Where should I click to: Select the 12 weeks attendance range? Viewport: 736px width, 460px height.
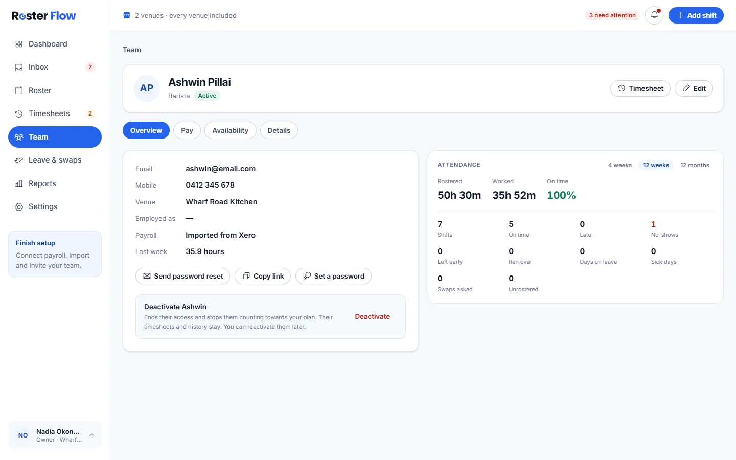click(x=656, y=165)
